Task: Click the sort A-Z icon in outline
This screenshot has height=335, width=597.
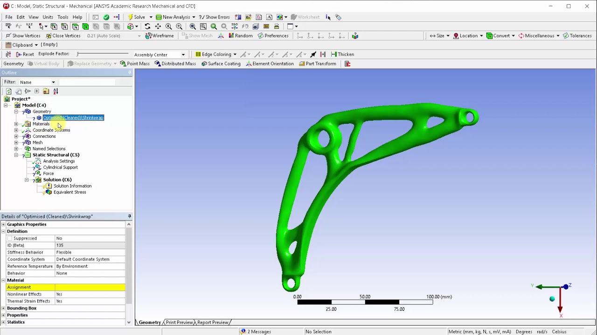Action: pos(56,91)
